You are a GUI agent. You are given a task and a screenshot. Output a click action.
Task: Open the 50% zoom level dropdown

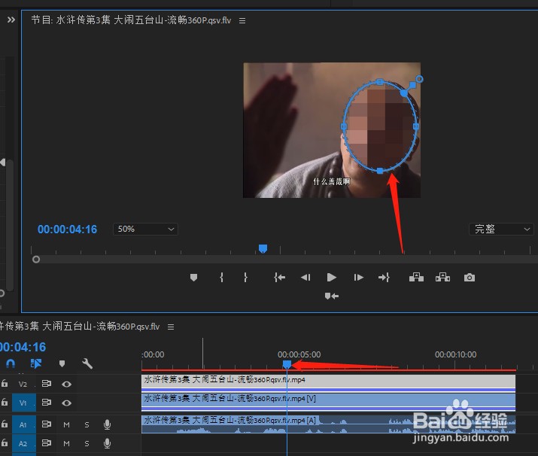point(145,230)
